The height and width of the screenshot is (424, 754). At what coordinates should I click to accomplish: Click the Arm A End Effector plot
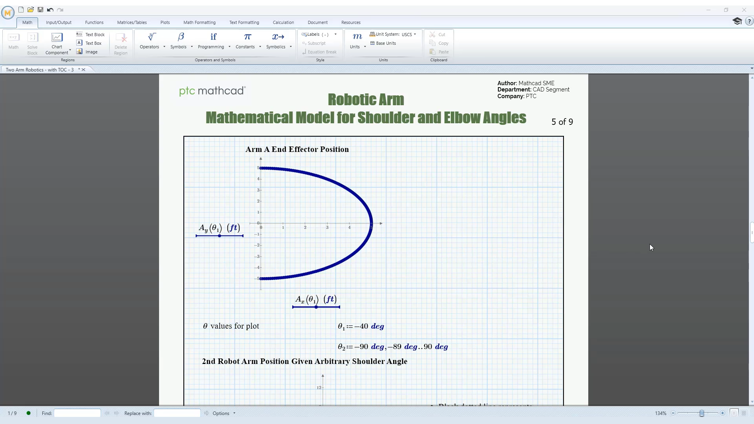click(316, 223)
